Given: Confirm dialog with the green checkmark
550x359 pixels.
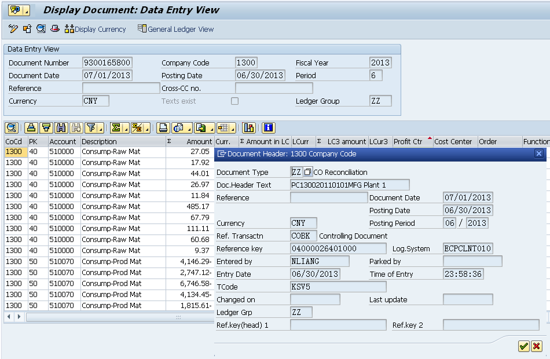Looking at the screenshot, I should point(523,346).
